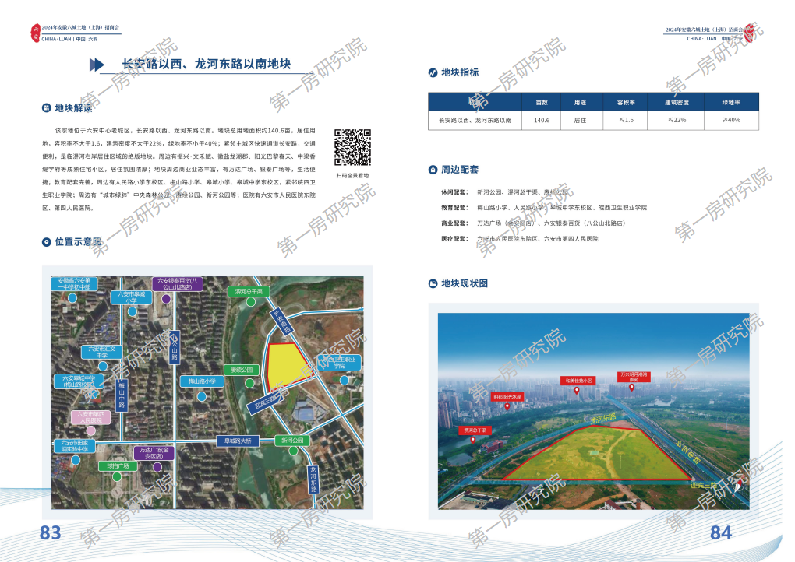795x562 pixels.
Task: Click the icon beside 地块现状图 heading
Action: pos(433,283)
